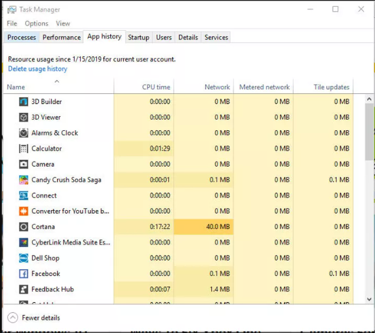375x333 pixels.
Task: Select the Converter for YouTube row name
Action: (x=70, y=211)
